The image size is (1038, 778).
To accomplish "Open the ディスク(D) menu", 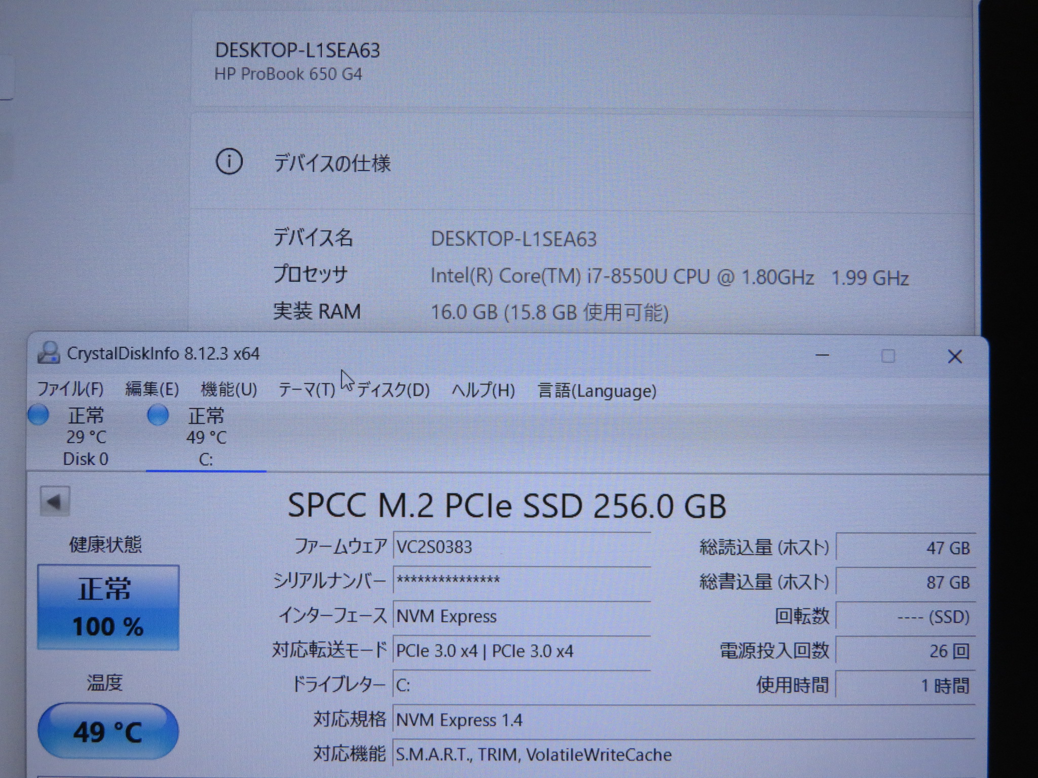I will coord(393,390).
